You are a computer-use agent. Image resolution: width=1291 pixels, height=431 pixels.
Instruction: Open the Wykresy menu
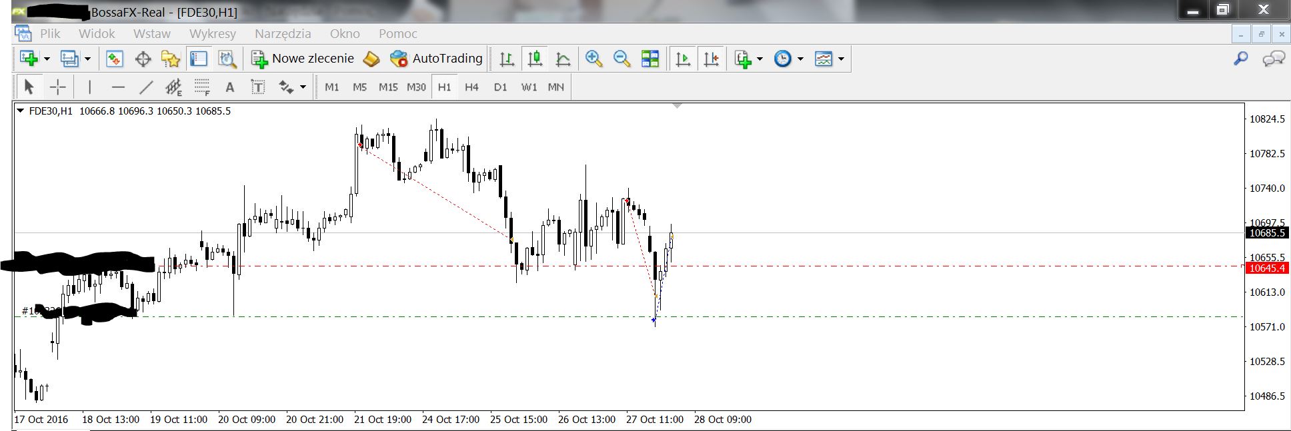click(213, 33)
